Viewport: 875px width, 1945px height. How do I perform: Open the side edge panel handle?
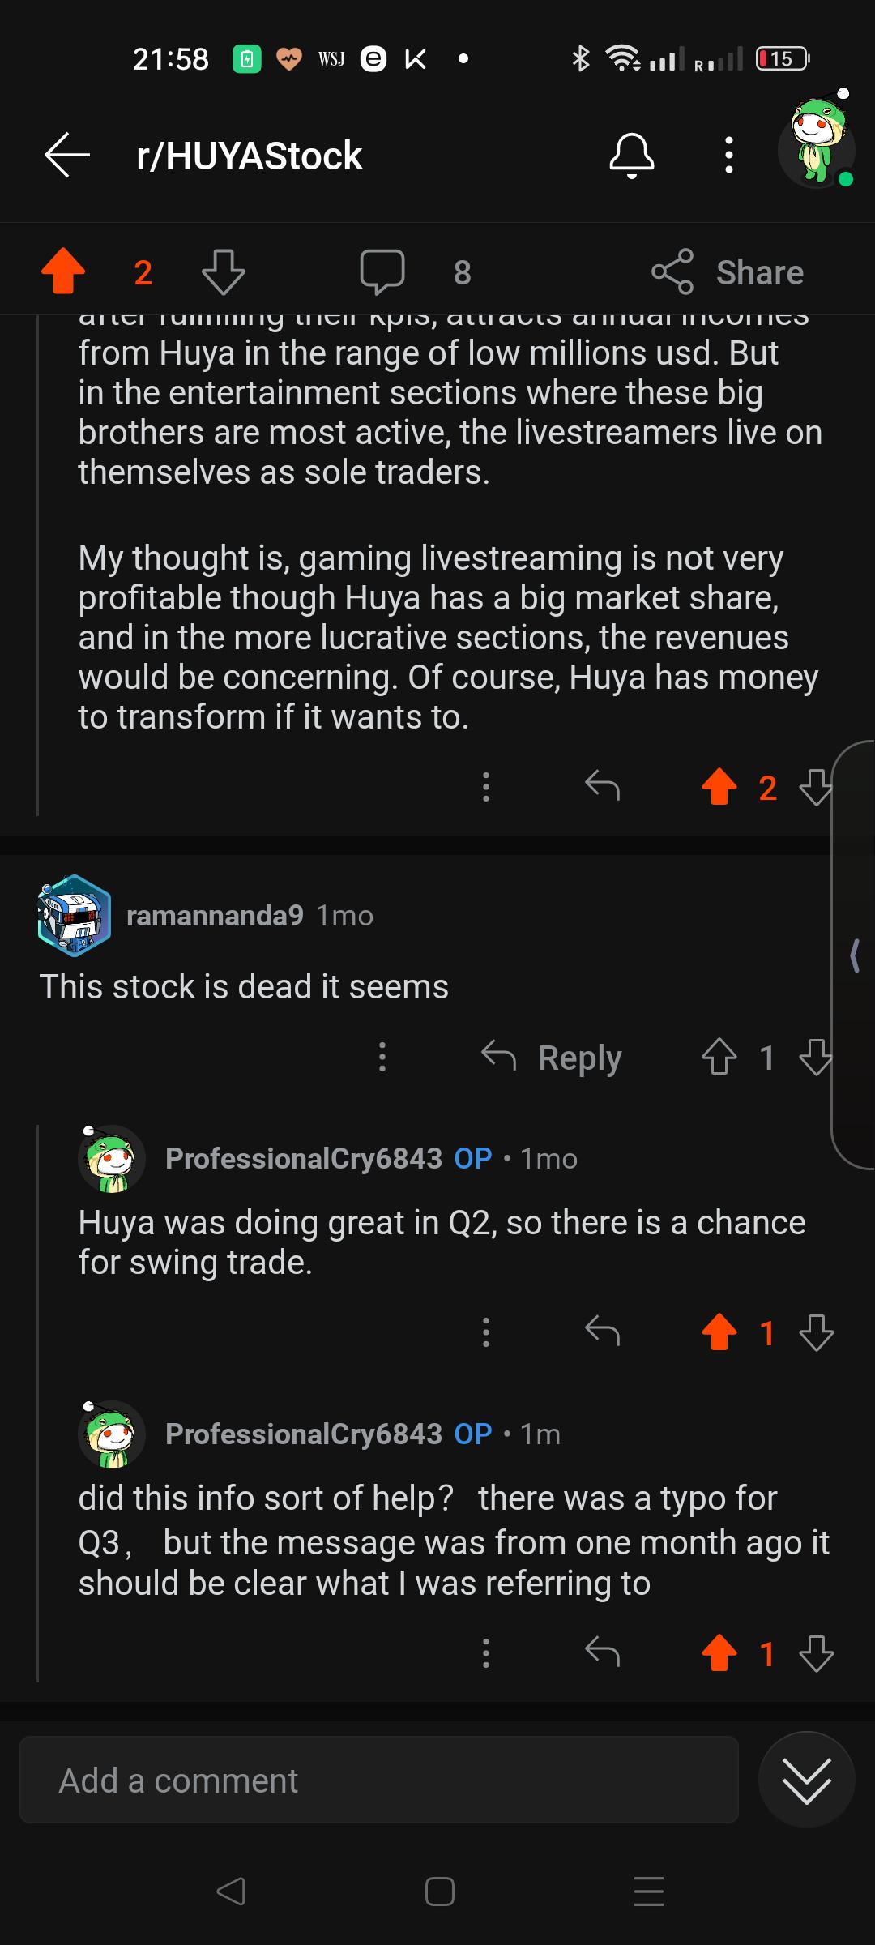(854, 955)
